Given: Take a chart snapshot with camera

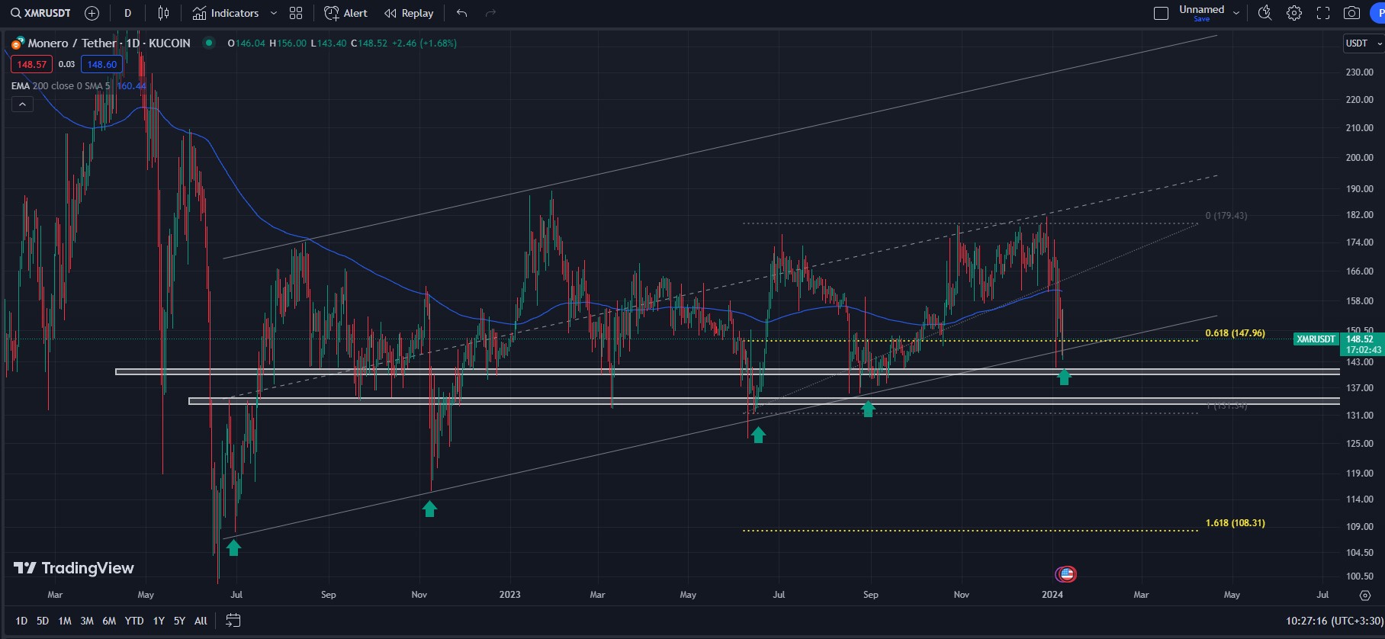Looking at the screenshot, I should coord(1351,13).
